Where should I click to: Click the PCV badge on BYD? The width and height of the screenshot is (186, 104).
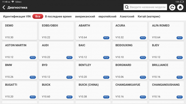click(69, 77)
